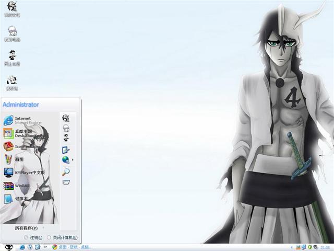Viewport: 334px width, 251px height.
Task: Open the third desktop icon 网上邻居
Action: (12, 58)
